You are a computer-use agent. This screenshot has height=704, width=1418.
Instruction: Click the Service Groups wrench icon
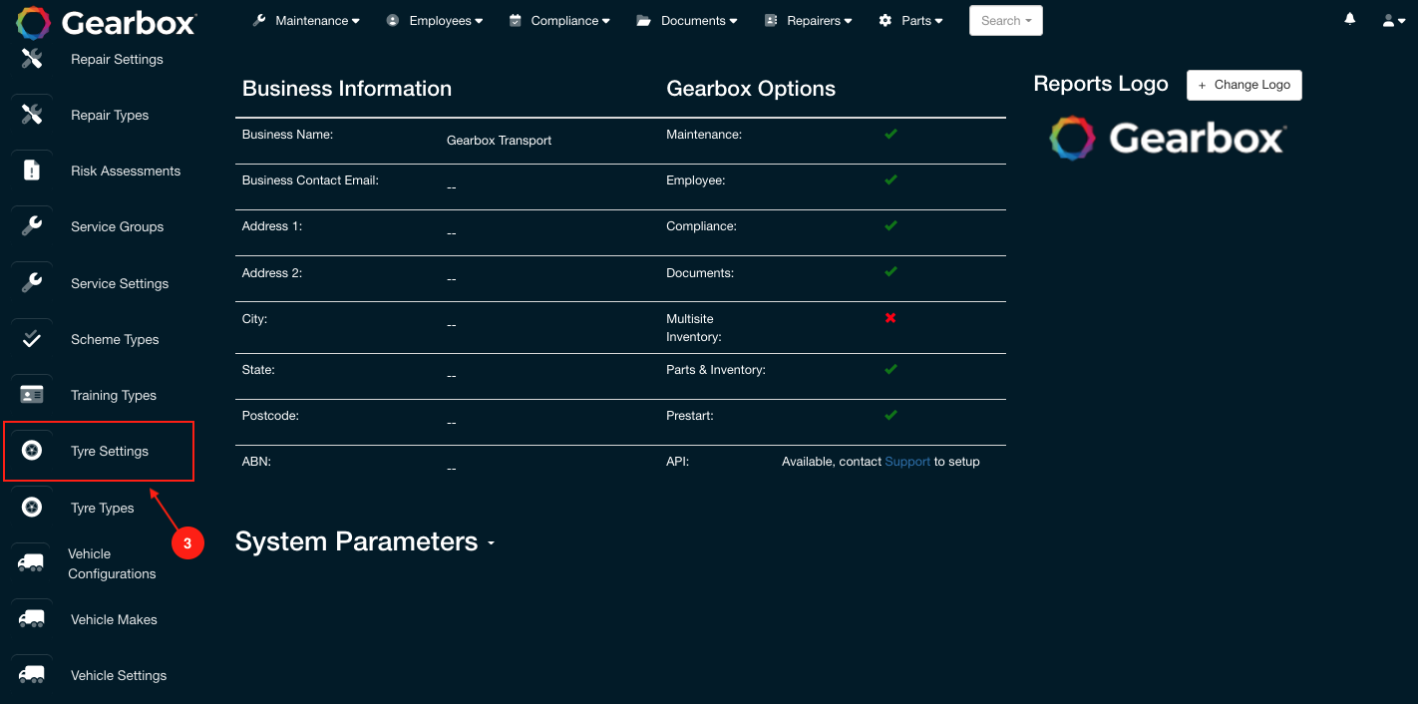click(32, 226)
